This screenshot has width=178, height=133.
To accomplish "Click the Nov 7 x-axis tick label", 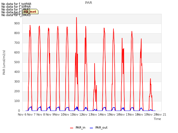I will click(x=31, y=114).
